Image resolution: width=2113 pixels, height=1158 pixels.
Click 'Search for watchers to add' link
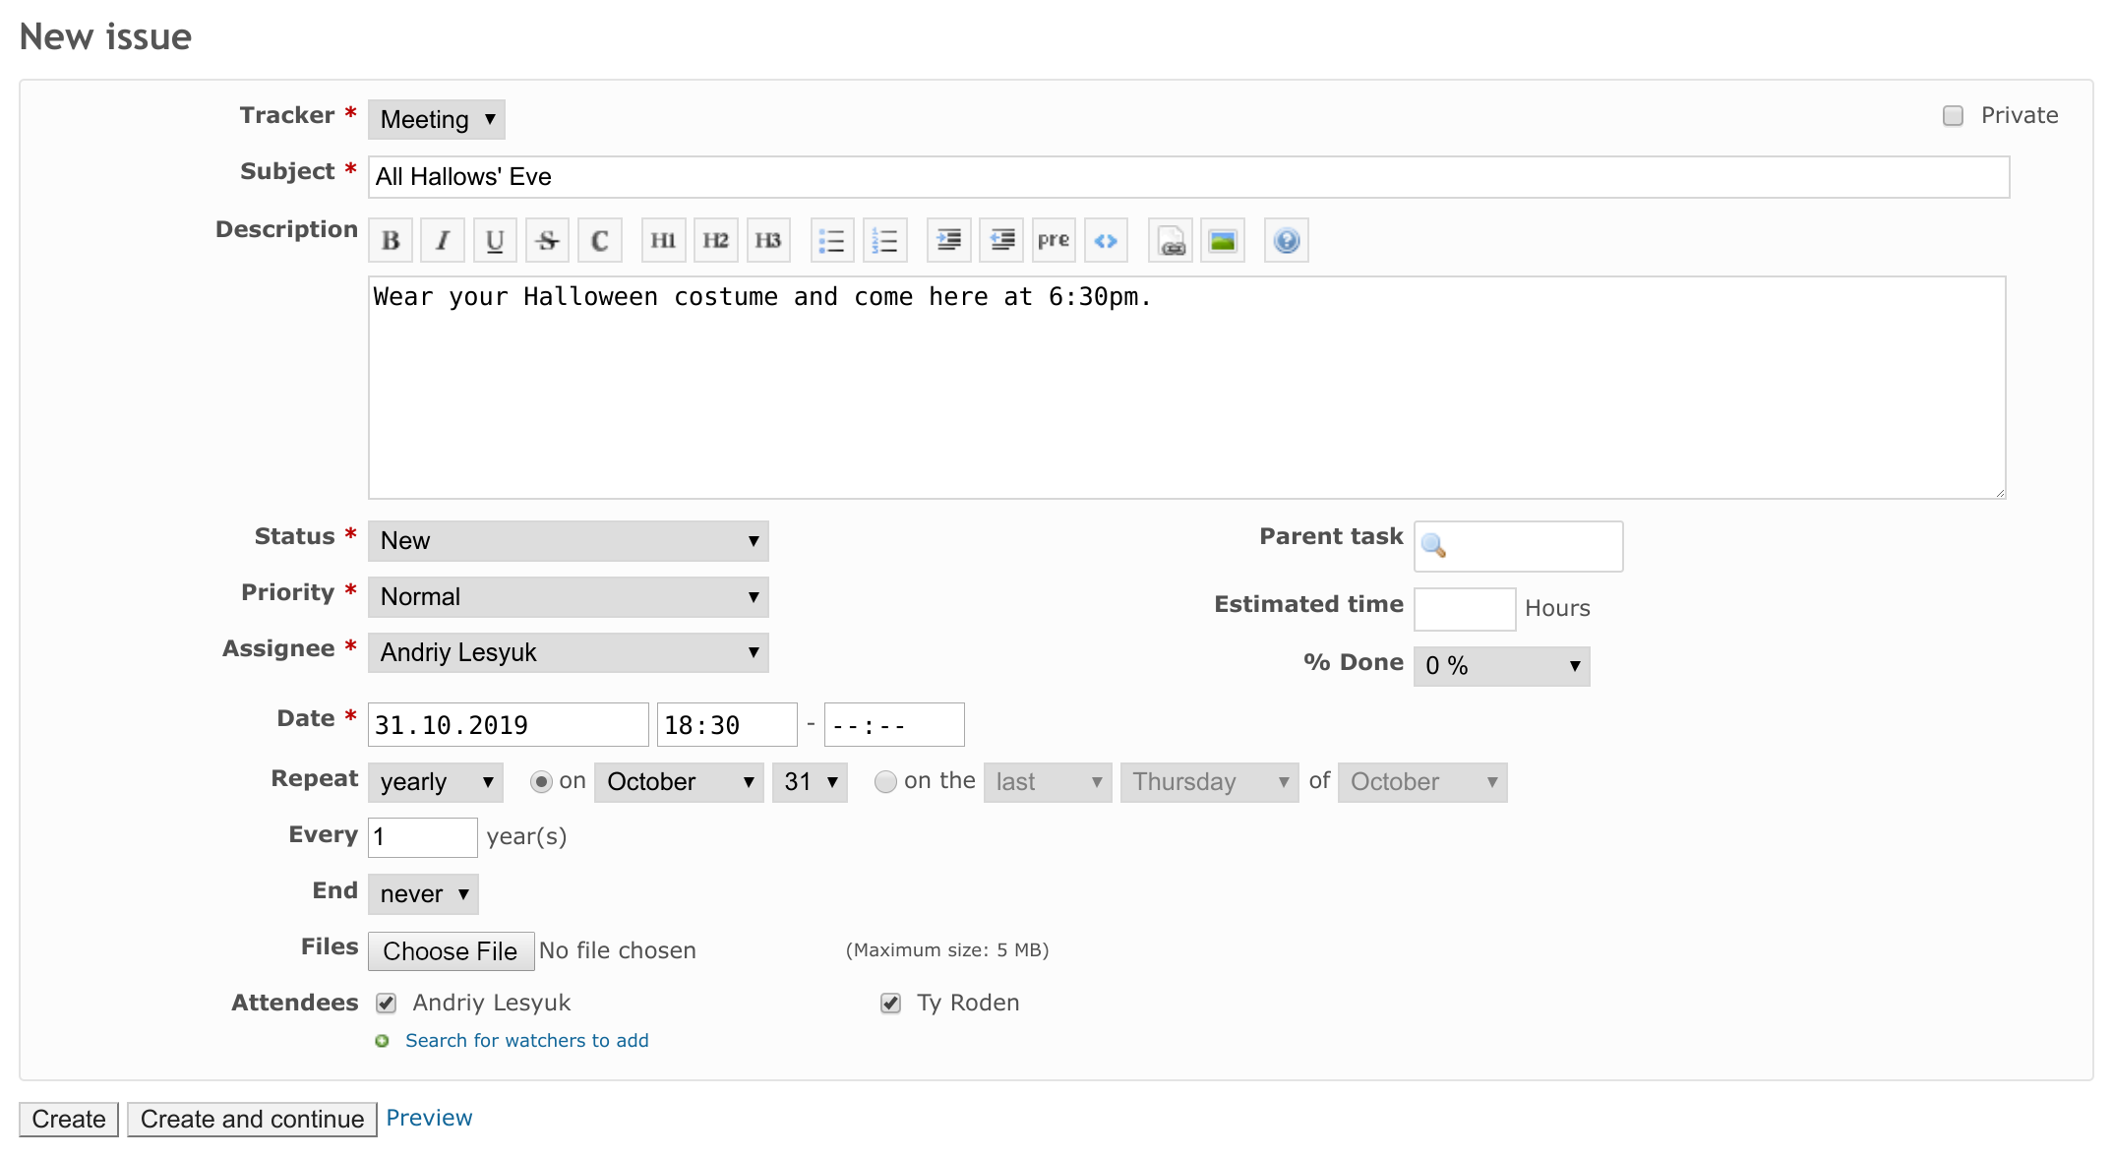(x=526, y=1040)
